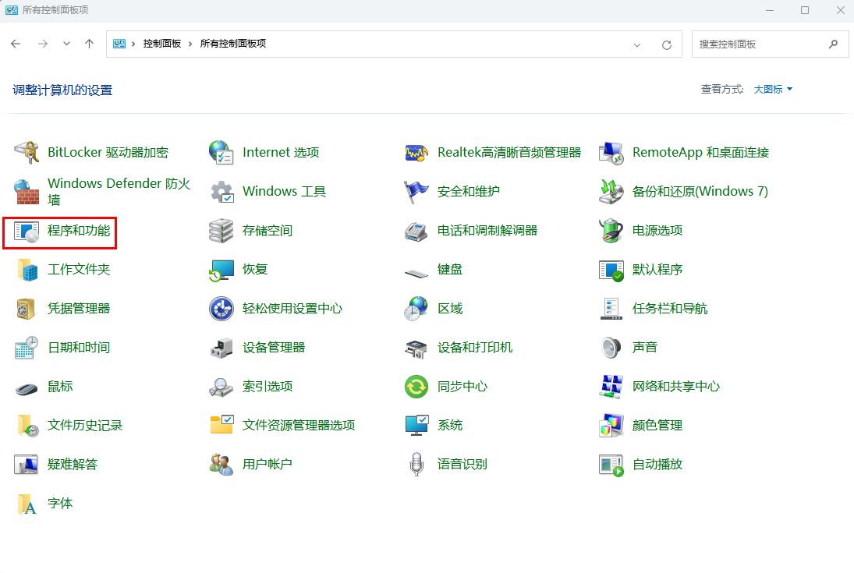The height and width of the screenshot is (573, 854).
Task: Maximize the 所有控制面板项 window
Action: (804, 10)
